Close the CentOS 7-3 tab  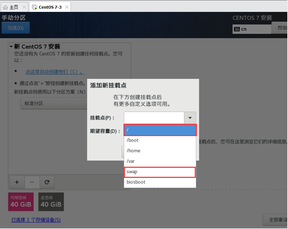point(67,7)
